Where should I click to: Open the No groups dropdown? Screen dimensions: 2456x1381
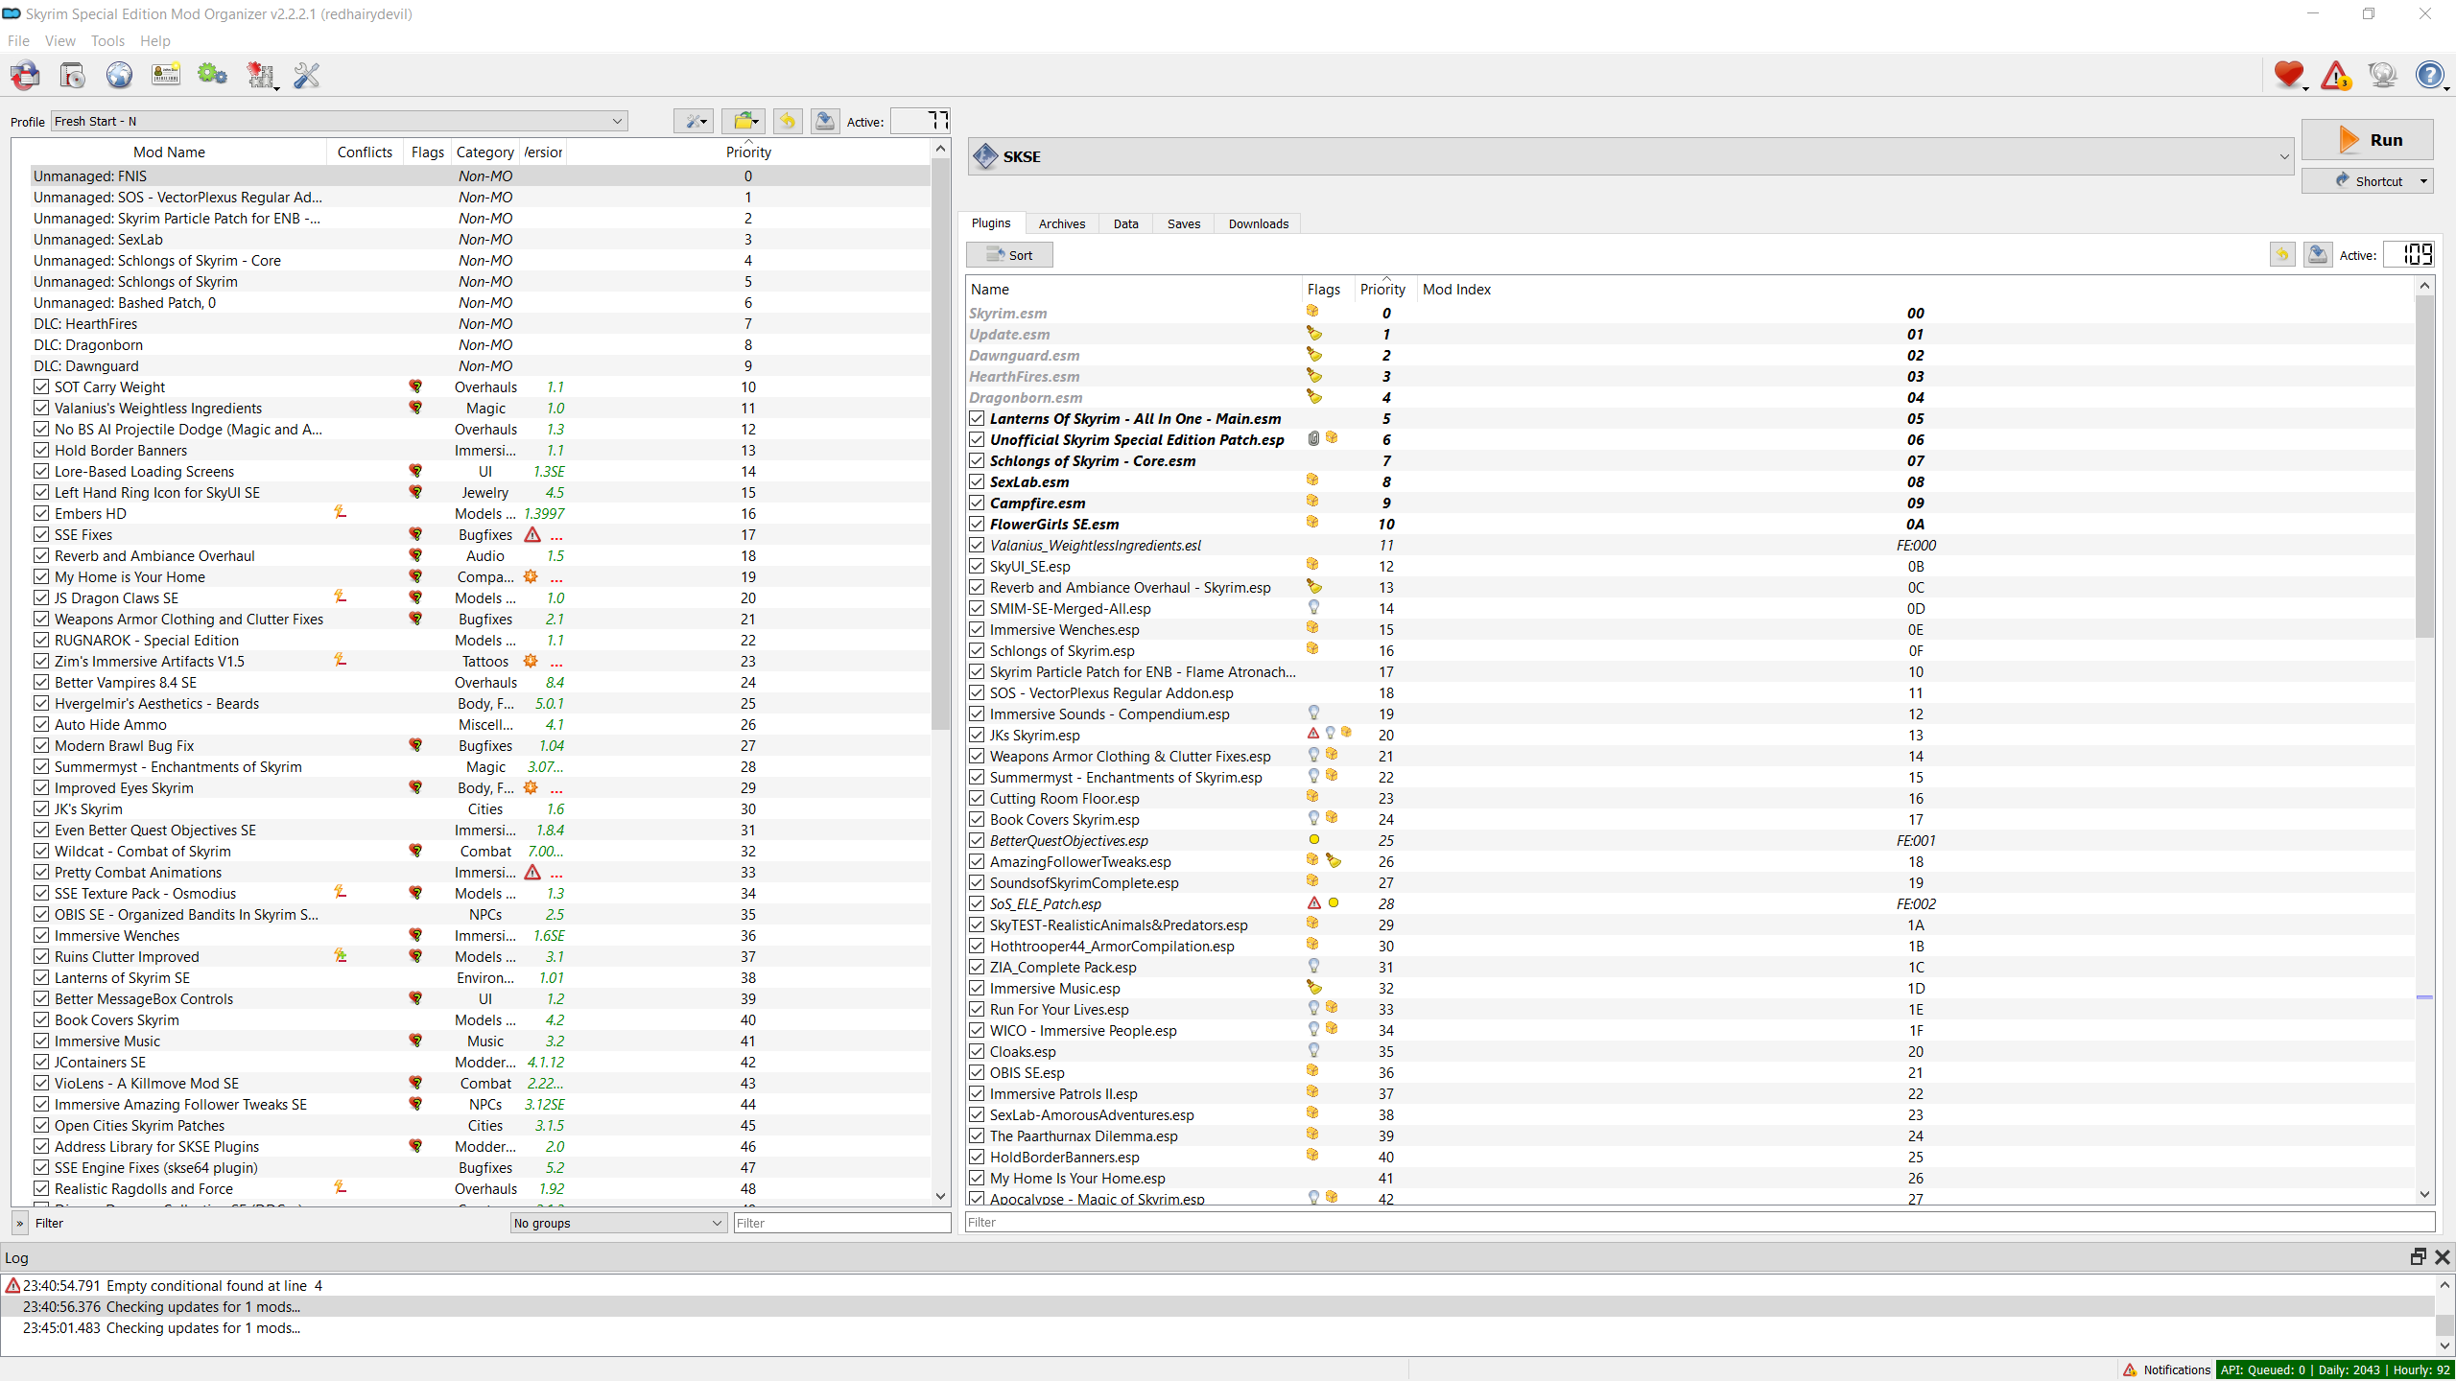[x=618, y=1223]
